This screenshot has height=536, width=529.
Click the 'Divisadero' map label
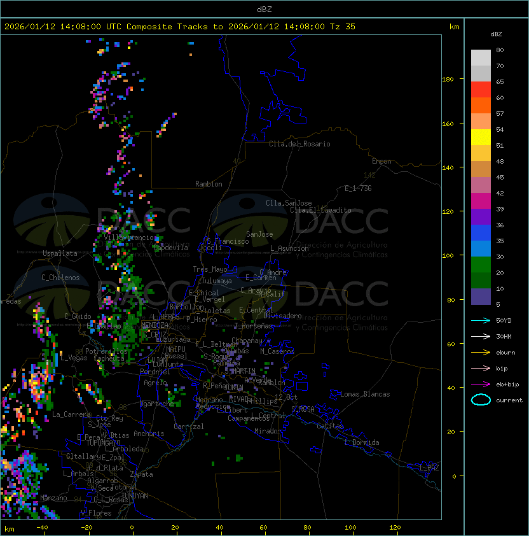(x=282, y=316)
